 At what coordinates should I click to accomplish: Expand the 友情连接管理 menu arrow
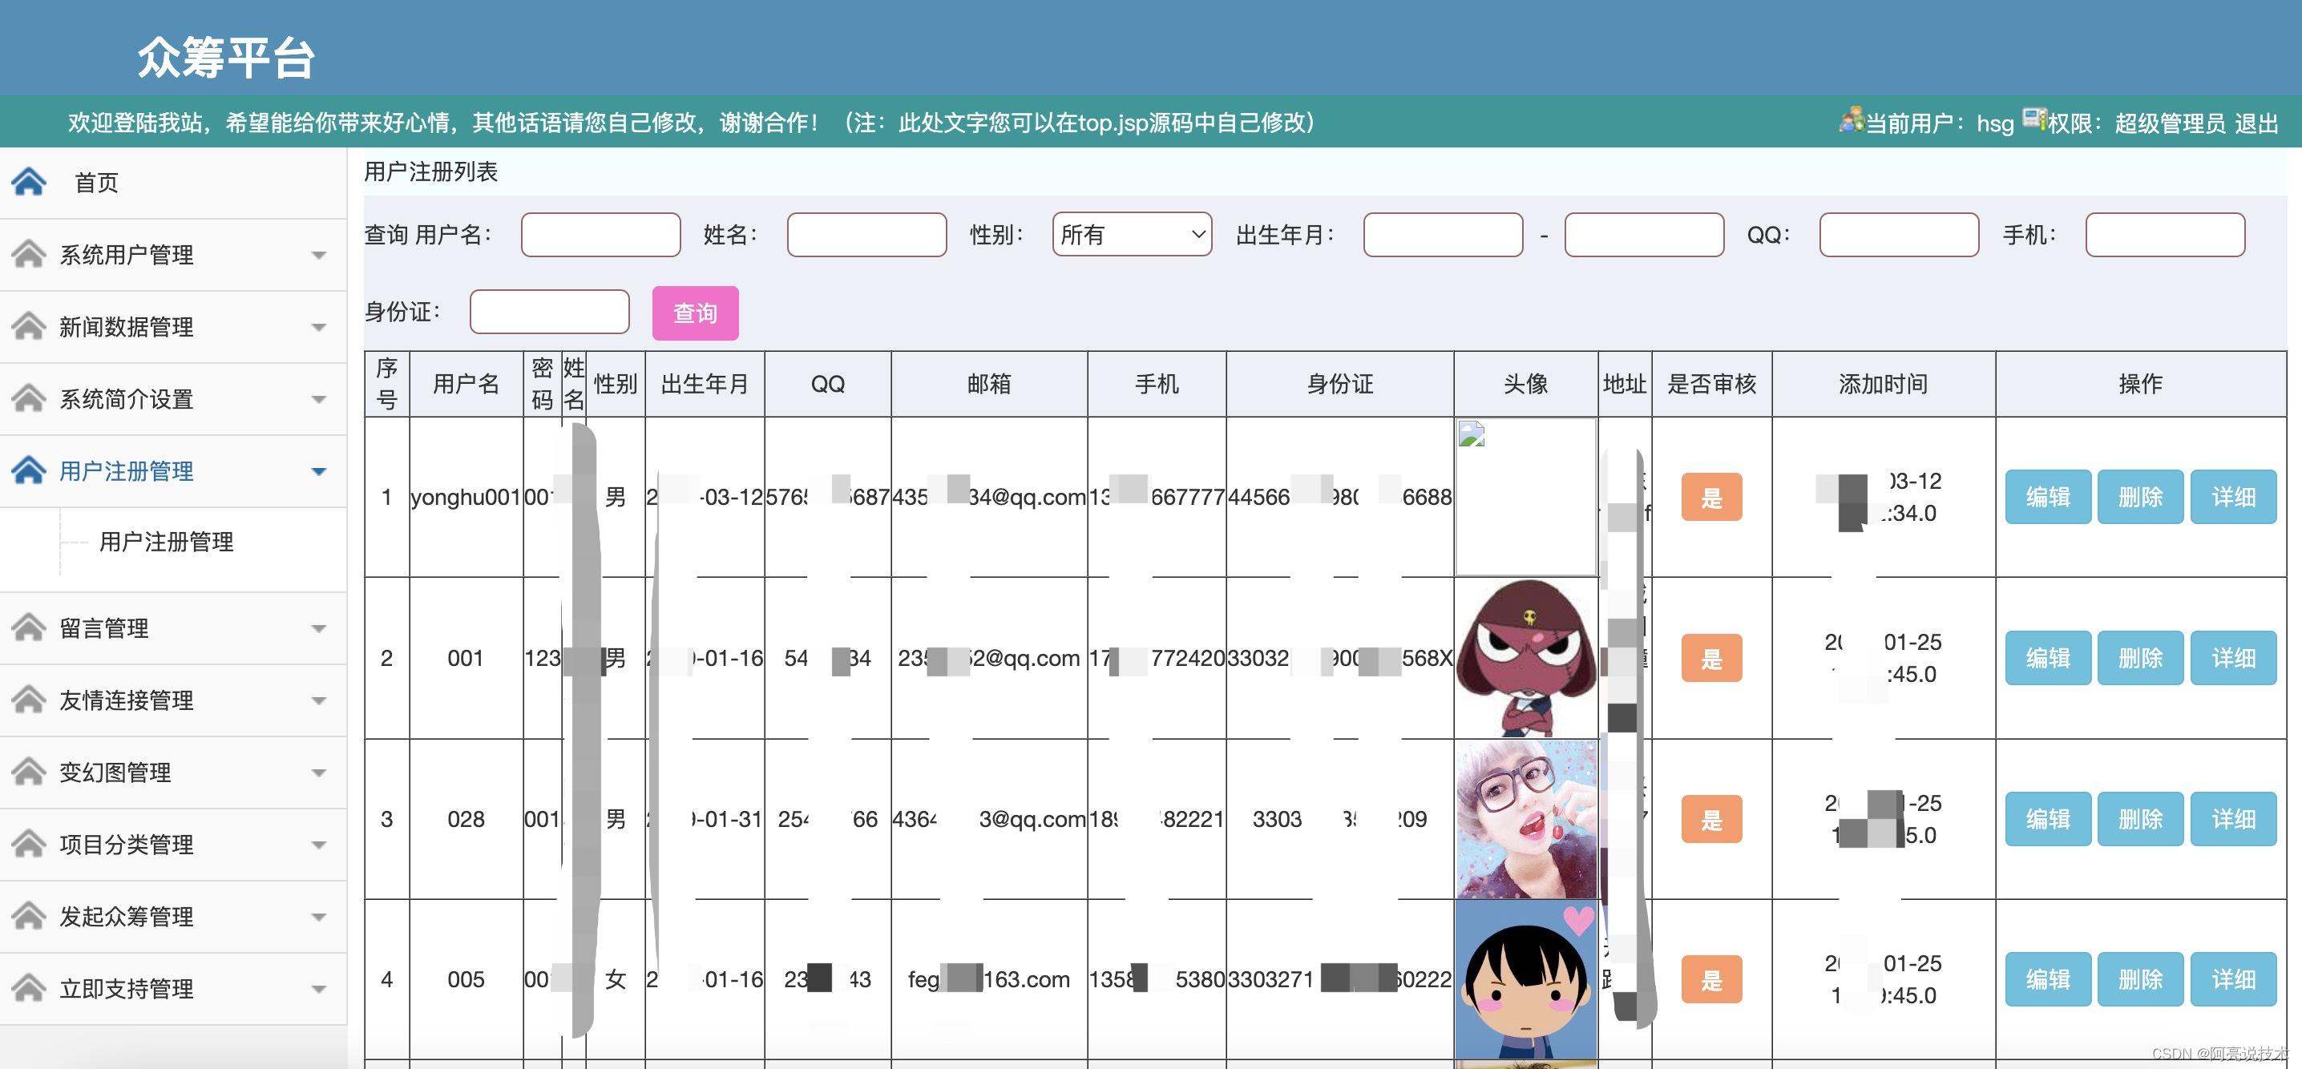coord(319,701)
